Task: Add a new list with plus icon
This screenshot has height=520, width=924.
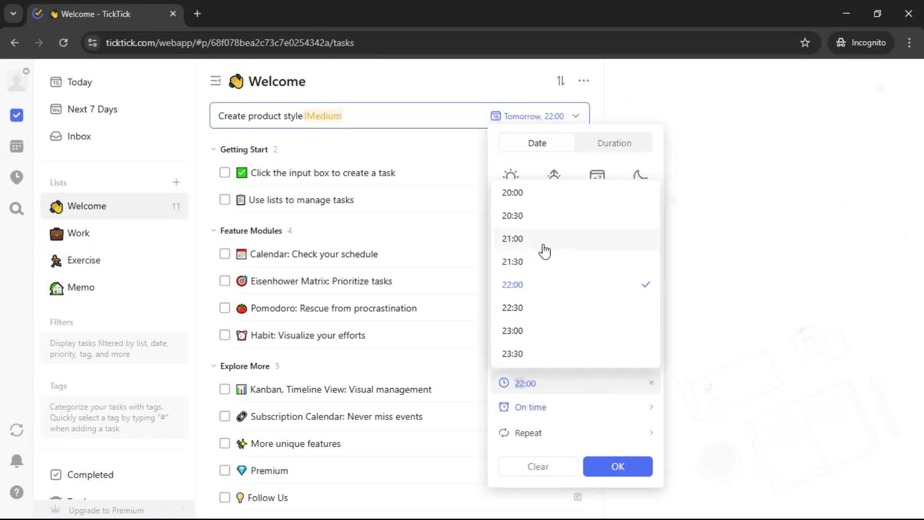Action: (176, 182)
